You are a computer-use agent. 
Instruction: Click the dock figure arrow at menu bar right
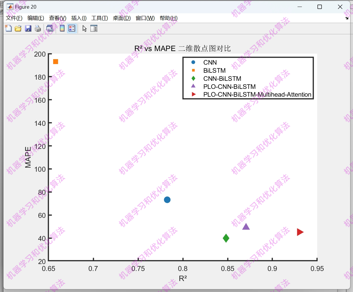click(347, 18)
